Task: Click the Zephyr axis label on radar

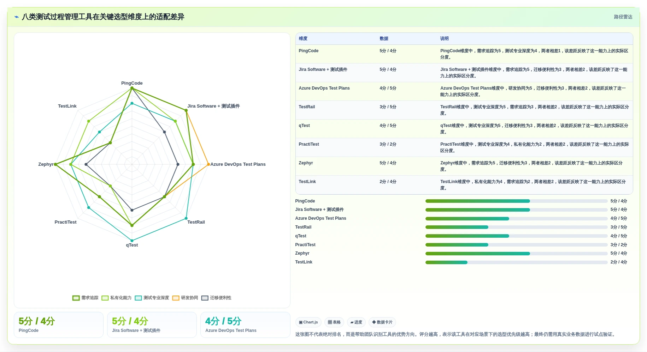Action: click(x=46, y=164)
